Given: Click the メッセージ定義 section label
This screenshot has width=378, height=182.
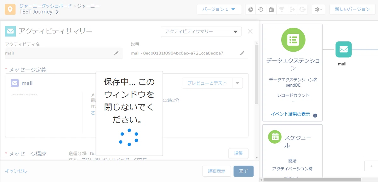Looking at the screenshot, I should (x=27, y=70).
